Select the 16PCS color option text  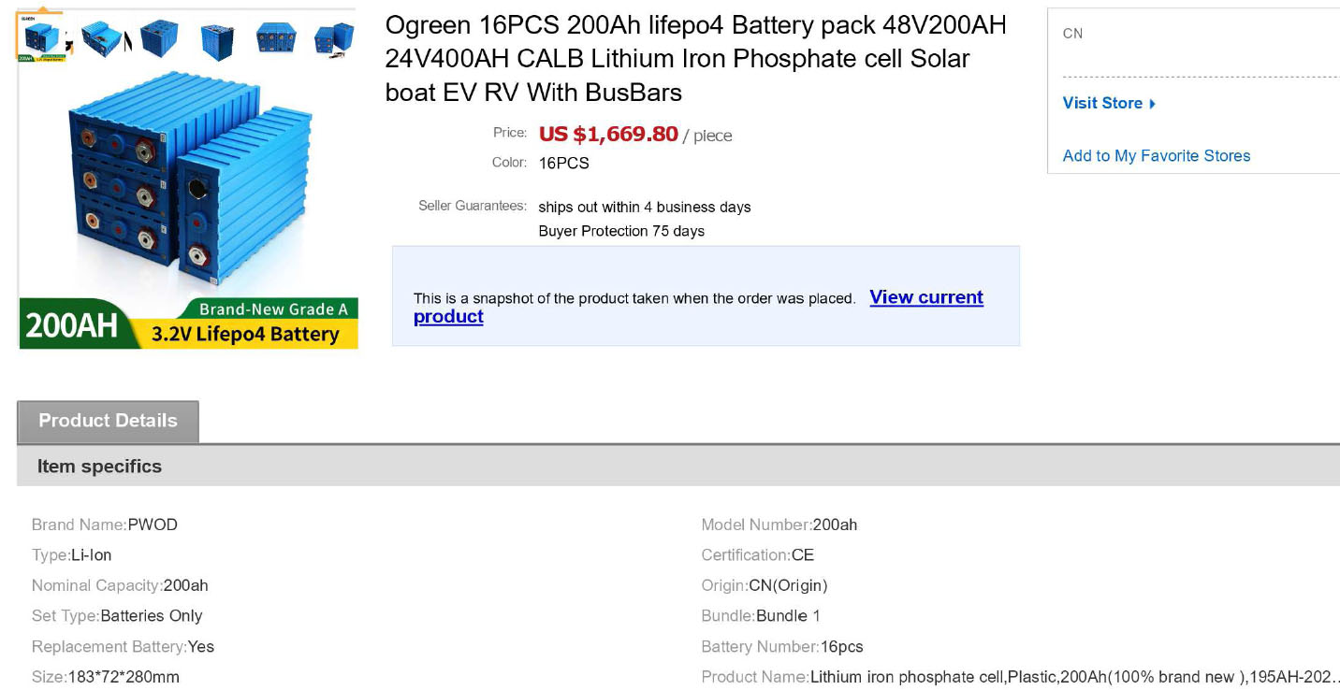click(563, 164)
